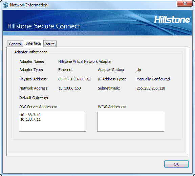Click the Adapter Information group title
195x176 pixels.
click(31, 52)
